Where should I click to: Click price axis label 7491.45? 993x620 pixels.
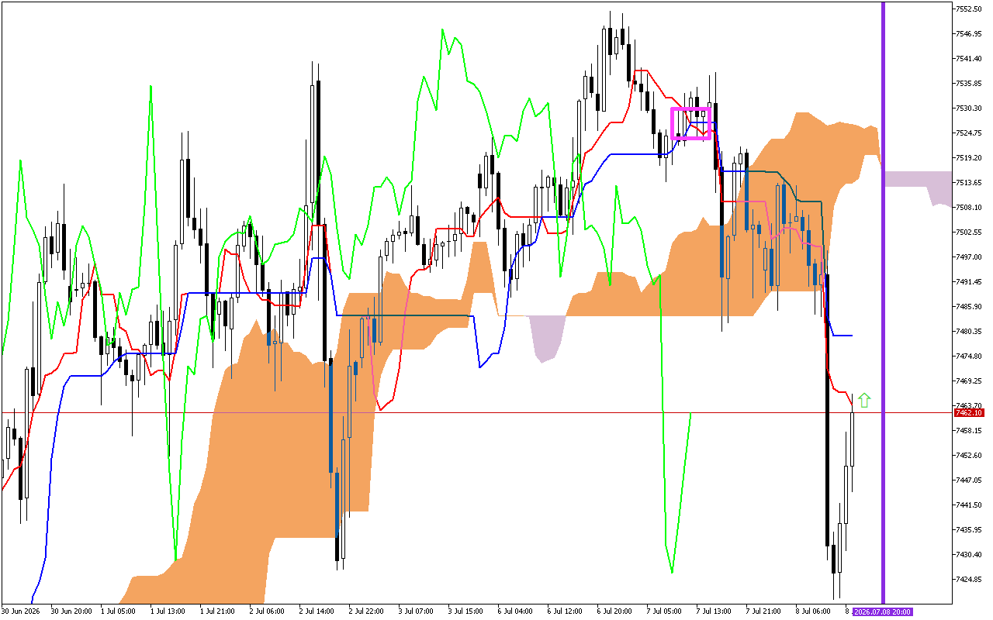coord(968,282)
